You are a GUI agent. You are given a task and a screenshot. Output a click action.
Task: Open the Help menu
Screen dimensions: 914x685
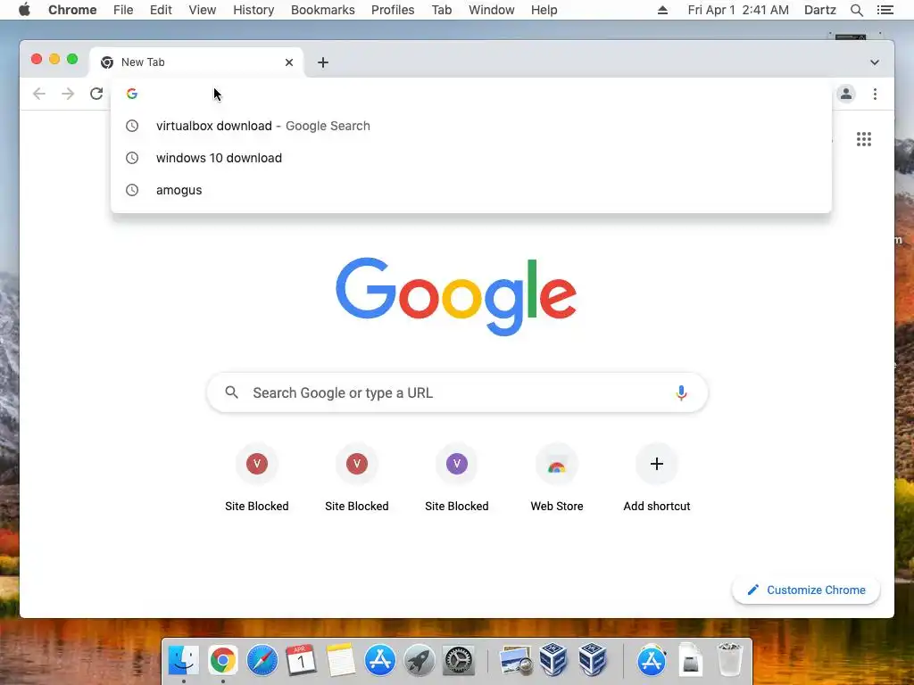coord(544,10)
